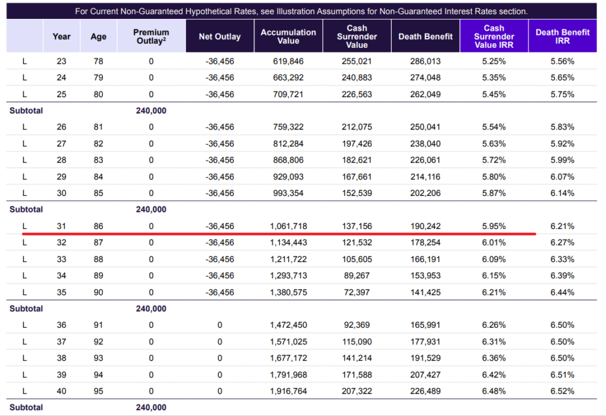Click age 90 in the year 35 row
Screen dimensions: 606x416
coord(98,292)
